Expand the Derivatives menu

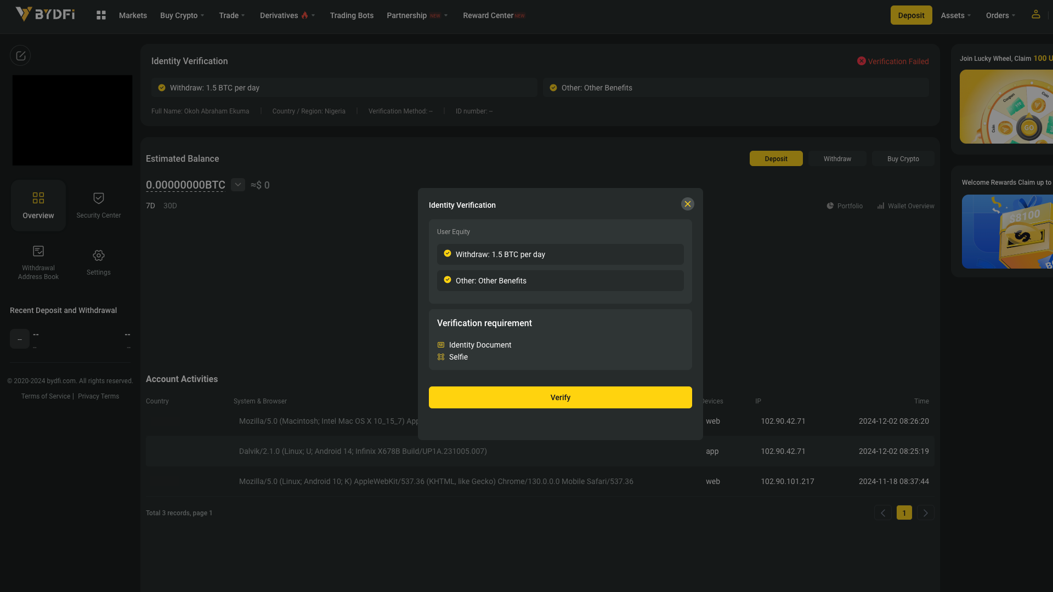[x=287, y=15]
